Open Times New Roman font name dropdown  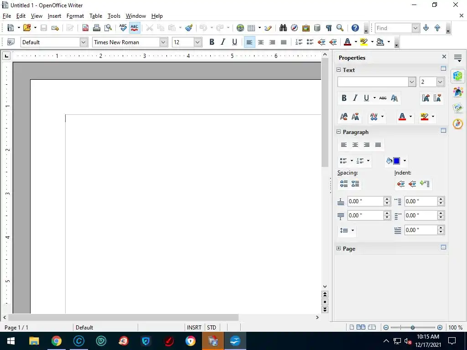(163, 42)
